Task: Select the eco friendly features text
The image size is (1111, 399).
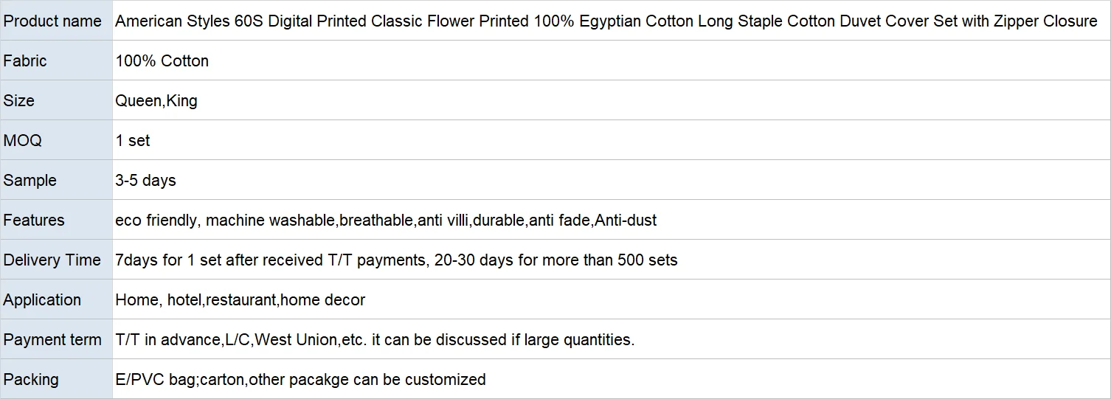Action: click(386, 221)
